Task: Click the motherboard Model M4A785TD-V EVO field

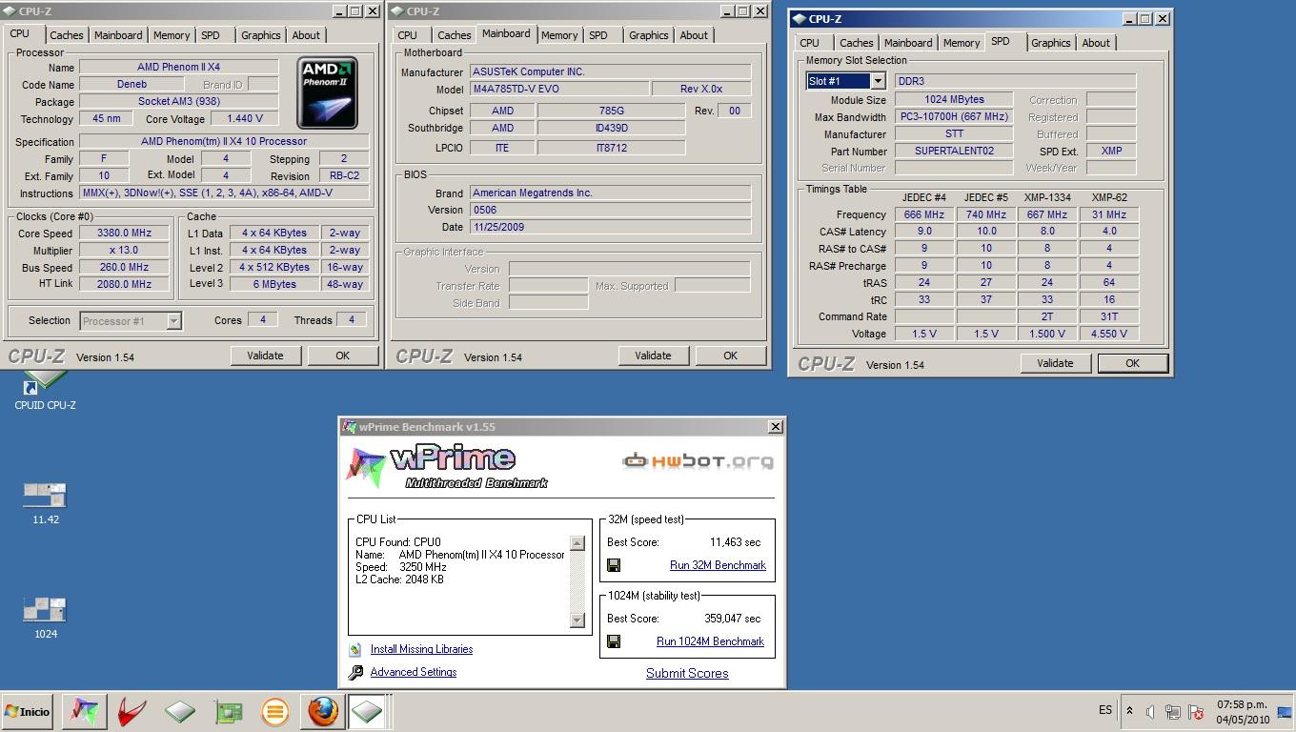Action: [x=558, y=89]
